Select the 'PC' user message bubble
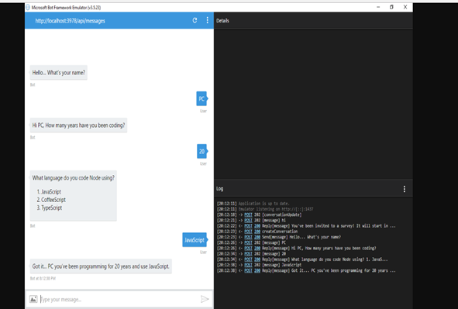This screenshot has width=458, height=309. pos(201,98)
